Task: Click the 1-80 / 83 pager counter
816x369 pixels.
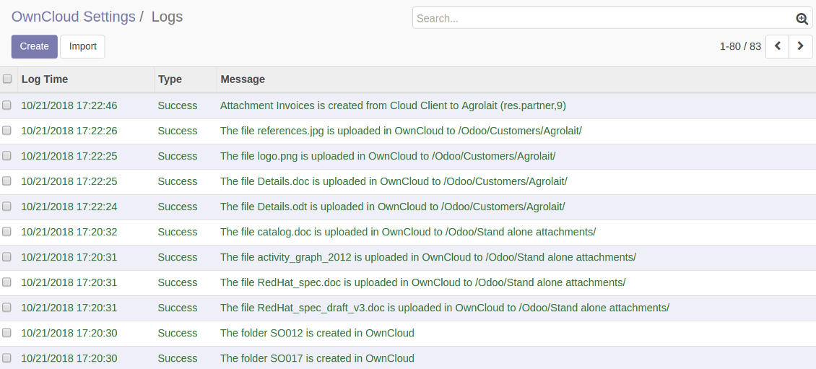Action: (x=740, y=46)
